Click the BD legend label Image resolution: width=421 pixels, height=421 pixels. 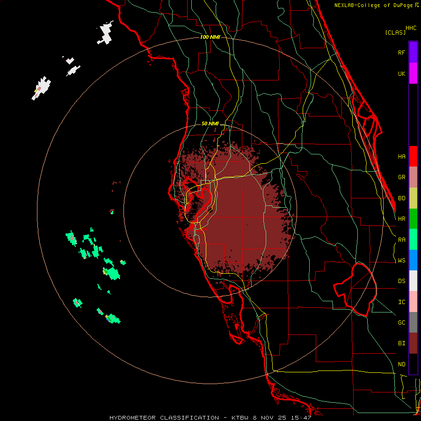pos(401,198)
